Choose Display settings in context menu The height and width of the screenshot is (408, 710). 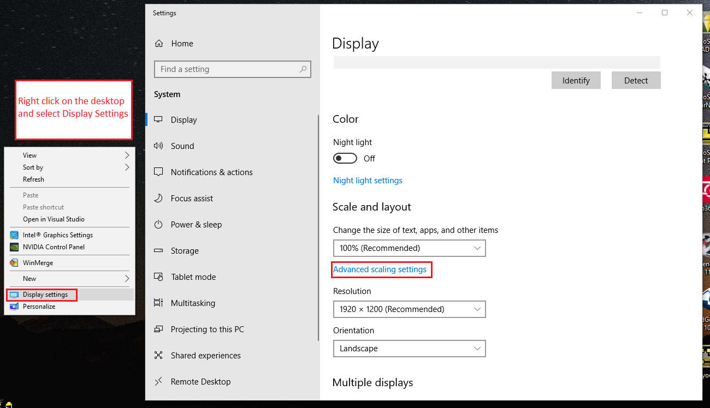pyautogui.click(x=45, y=295)
